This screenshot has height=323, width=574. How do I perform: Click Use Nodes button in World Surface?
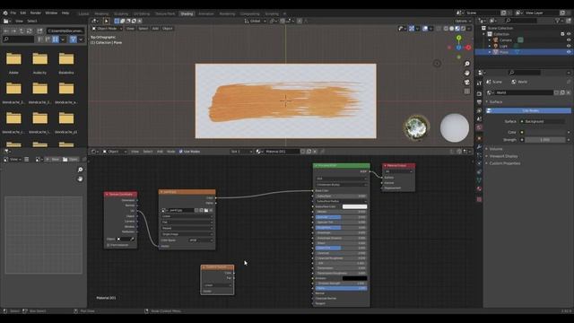click(528, 110)
